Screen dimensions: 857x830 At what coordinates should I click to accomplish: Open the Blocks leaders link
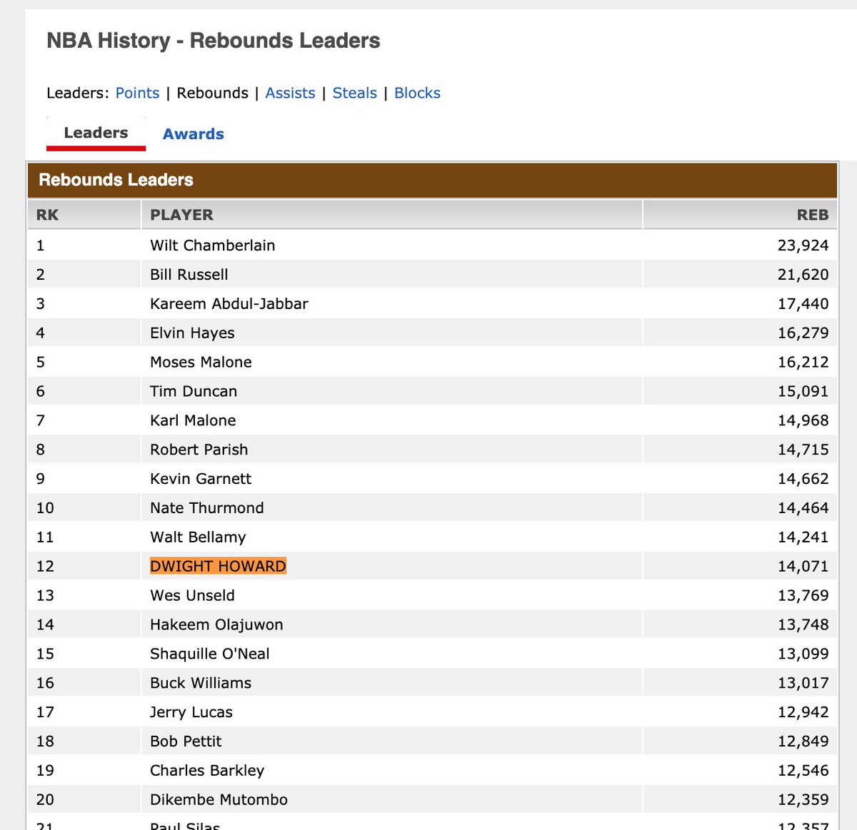point(417,93)
